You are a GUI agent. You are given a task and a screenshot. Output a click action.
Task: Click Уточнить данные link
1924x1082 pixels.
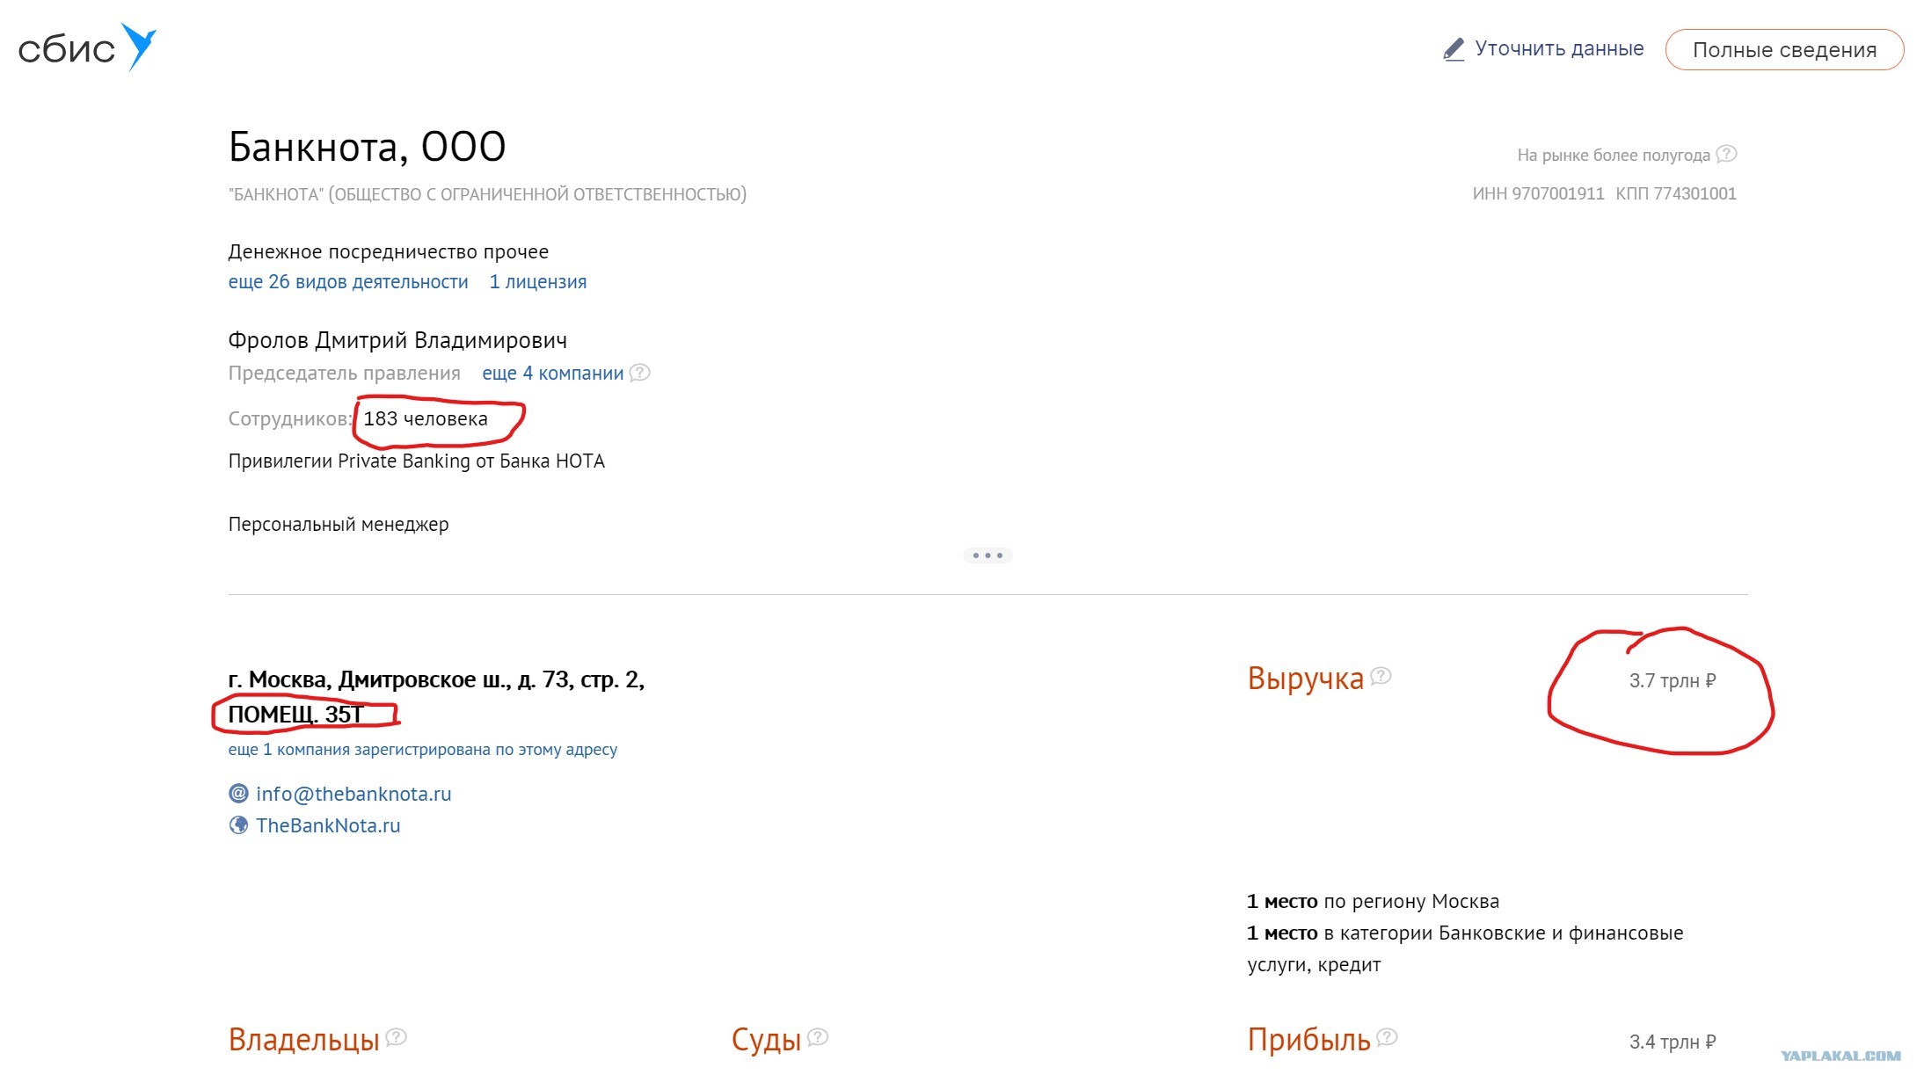(1559, 48)
